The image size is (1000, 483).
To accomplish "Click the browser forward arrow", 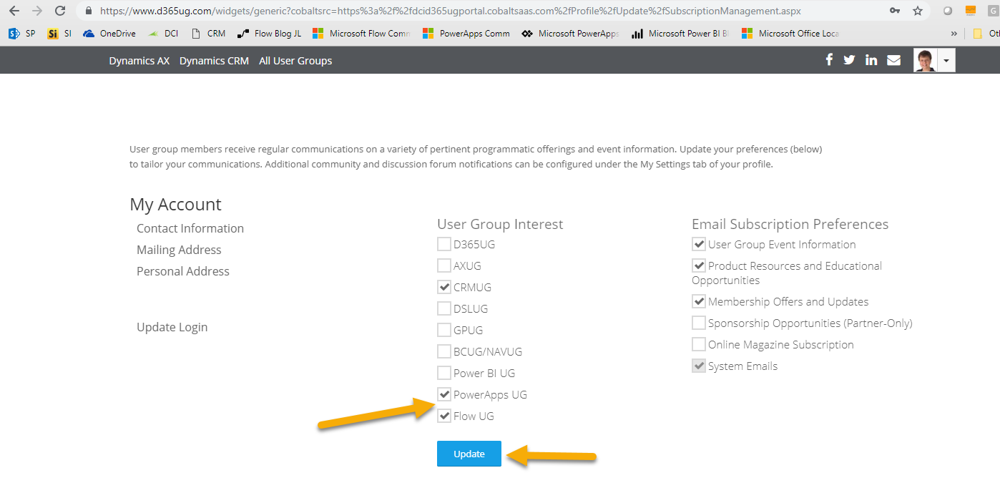I will click(37, 11).
